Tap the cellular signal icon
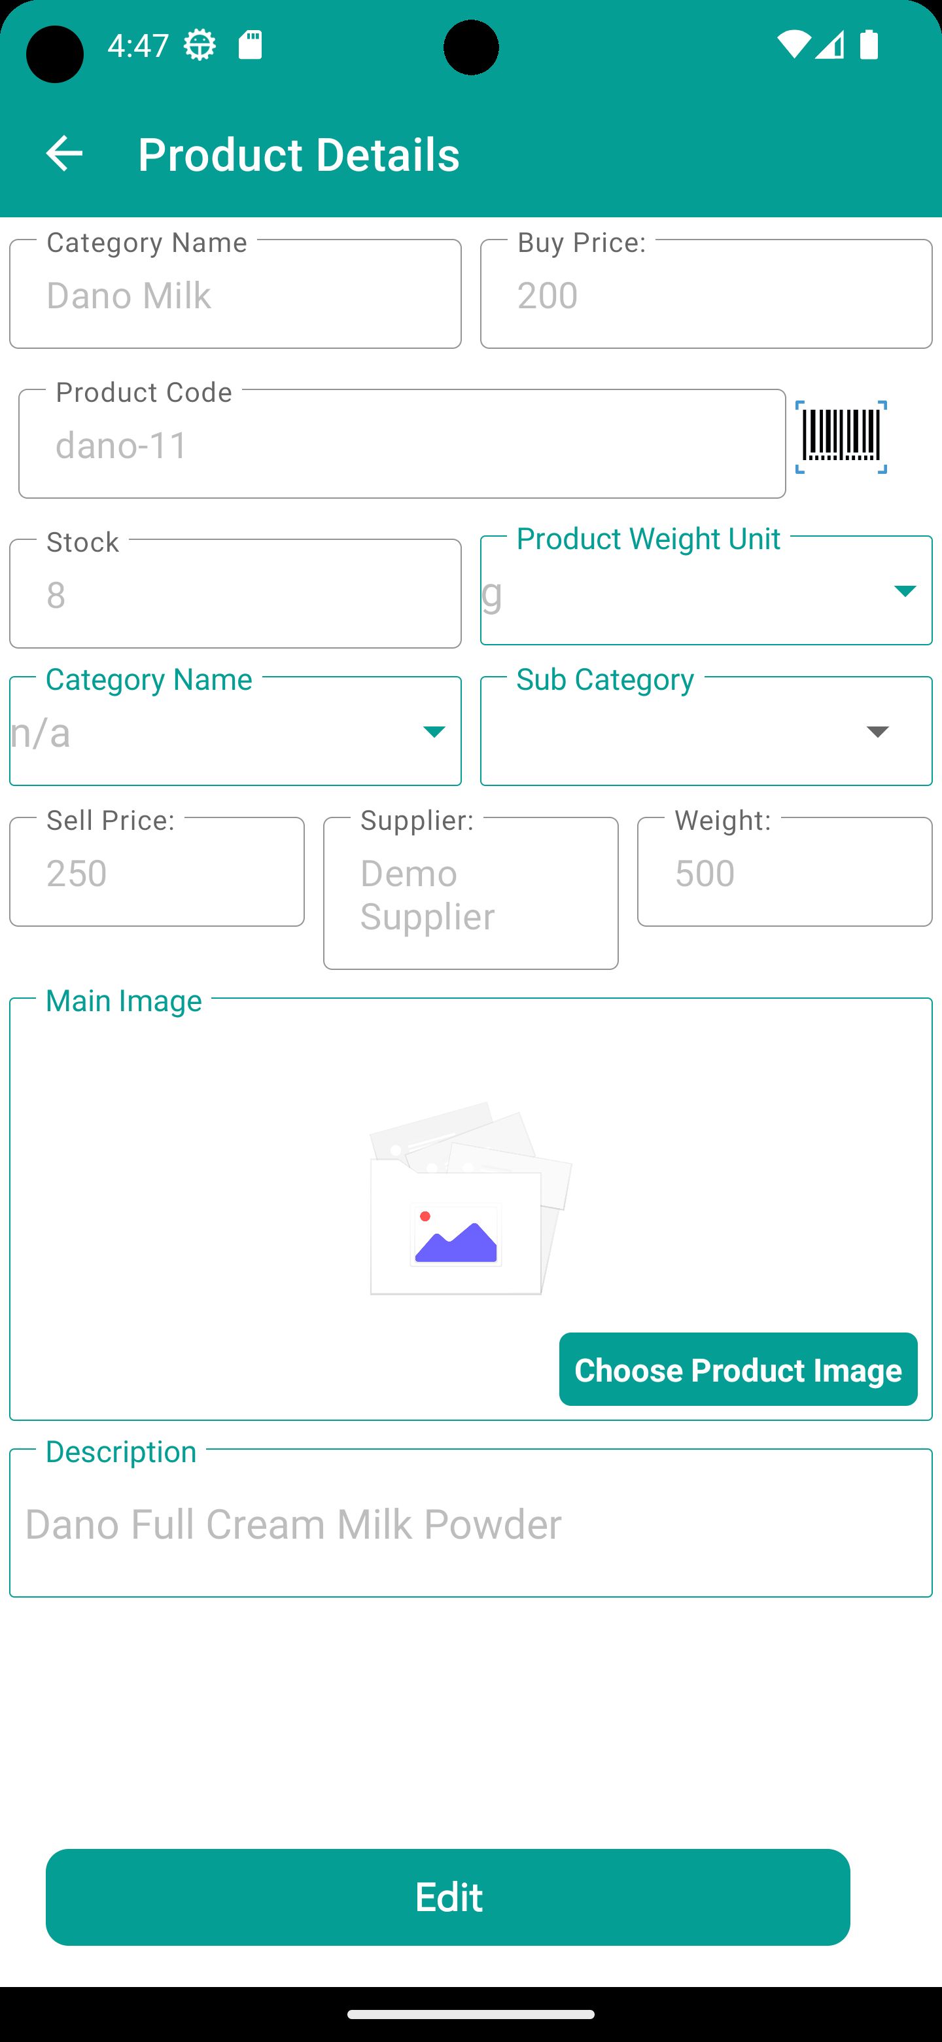942x2042 pixels. pos(829,45)
